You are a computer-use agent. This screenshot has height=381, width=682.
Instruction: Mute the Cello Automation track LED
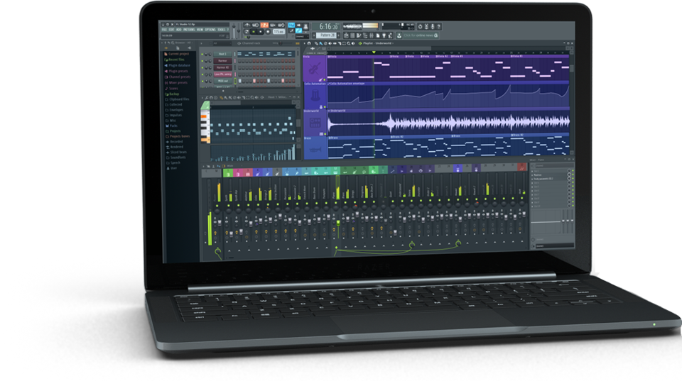point(325,107)
